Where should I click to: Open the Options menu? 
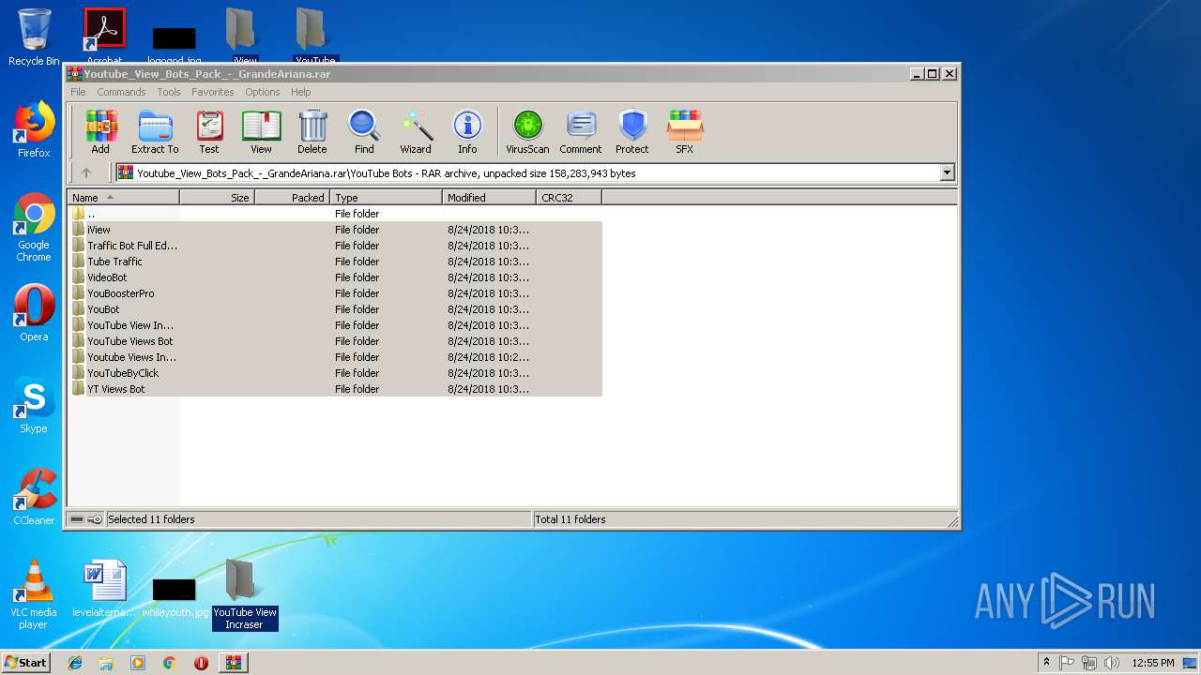263,92
